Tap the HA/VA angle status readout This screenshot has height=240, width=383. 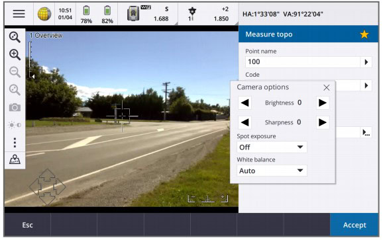[x=282, y=14]
